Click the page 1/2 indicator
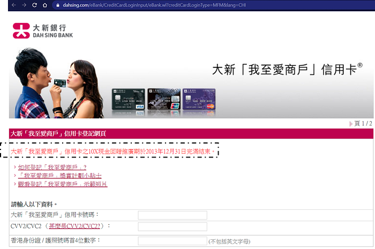Viewport: 375px width, 249px height. pos(361,123)
